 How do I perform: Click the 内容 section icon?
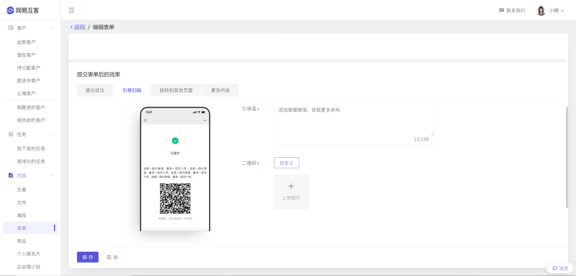point(11,175)
